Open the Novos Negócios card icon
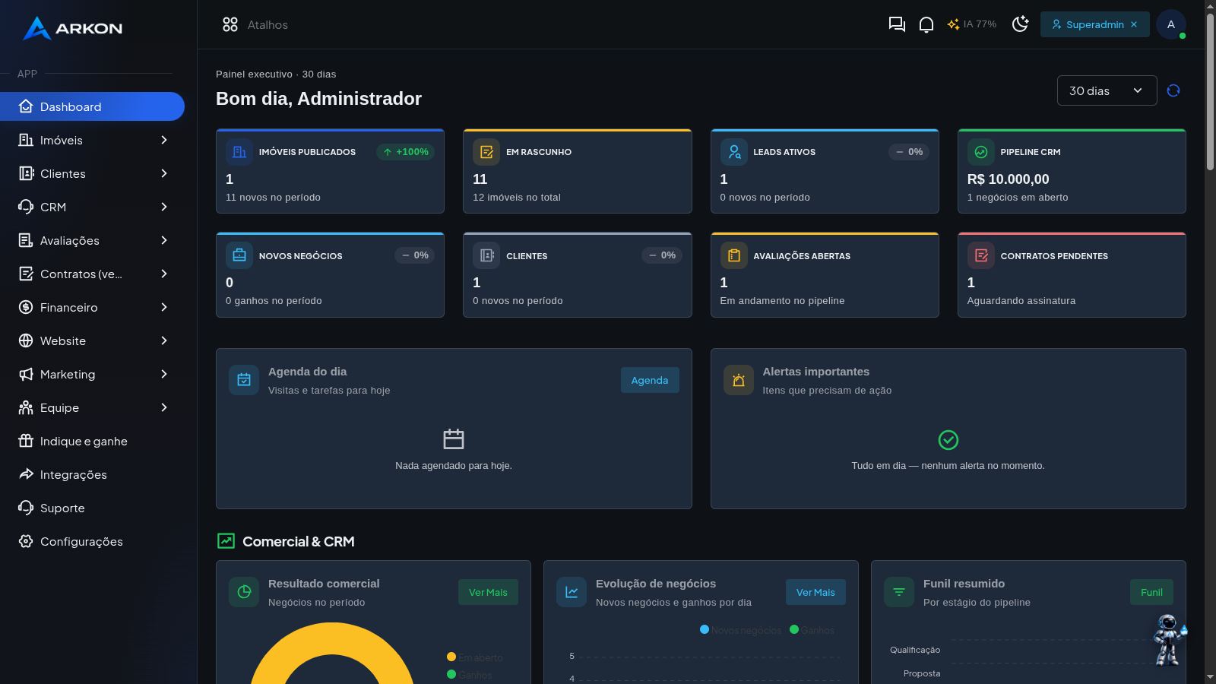 pos(239,255)
